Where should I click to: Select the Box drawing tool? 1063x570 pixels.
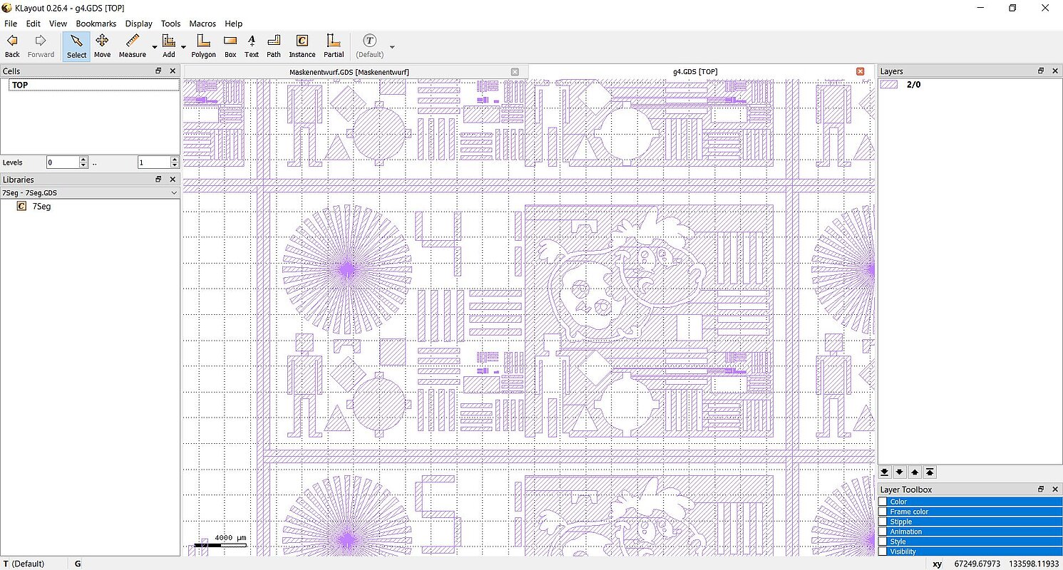pyautogui.click(x=230, y=46)
